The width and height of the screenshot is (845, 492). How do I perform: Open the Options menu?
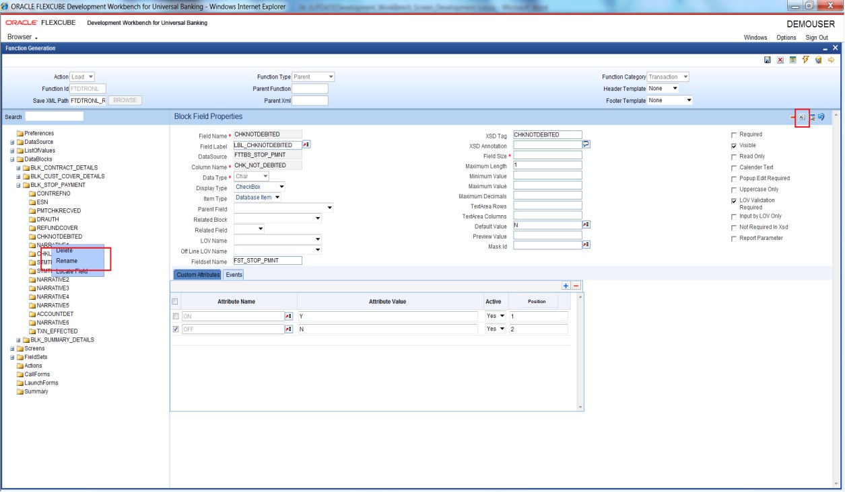(x=786, y=38)
